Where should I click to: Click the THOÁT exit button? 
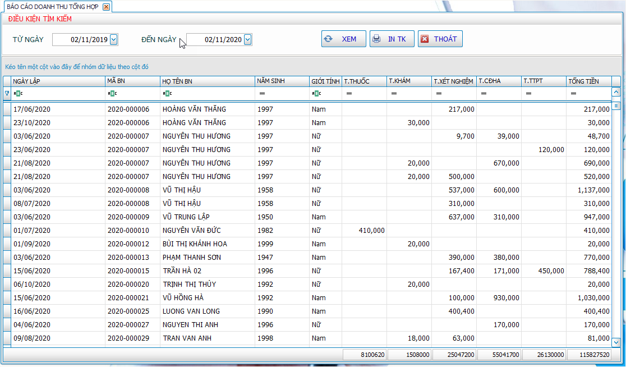coord(440,39)
